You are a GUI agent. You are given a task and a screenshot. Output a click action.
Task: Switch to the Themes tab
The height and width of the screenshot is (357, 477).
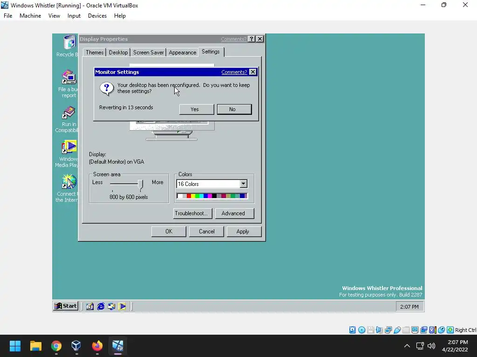pos(95,53)
